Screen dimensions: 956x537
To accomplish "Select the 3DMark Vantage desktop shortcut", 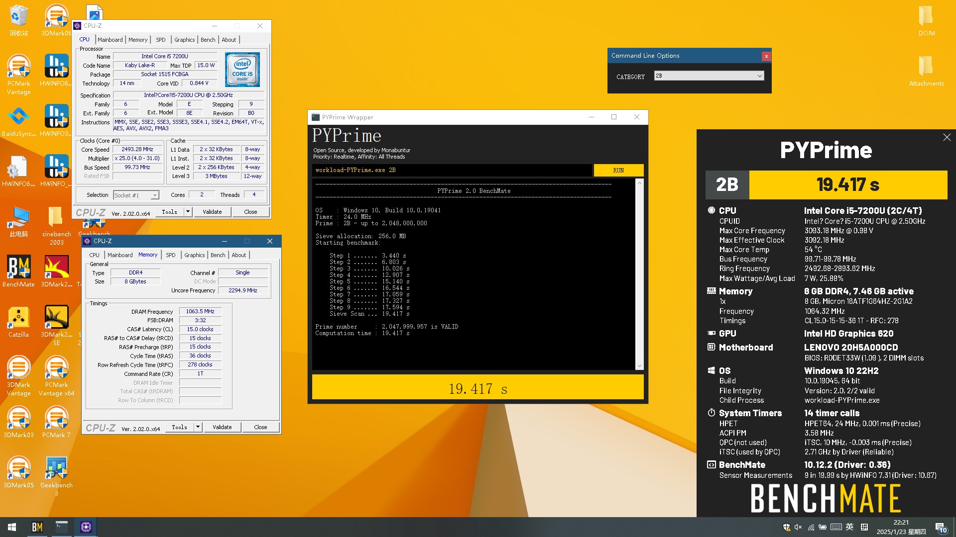I will (x=18, y=376).
